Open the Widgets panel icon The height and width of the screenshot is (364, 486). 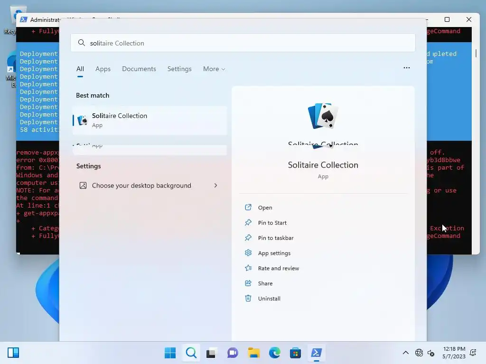(x=13, y=353)
